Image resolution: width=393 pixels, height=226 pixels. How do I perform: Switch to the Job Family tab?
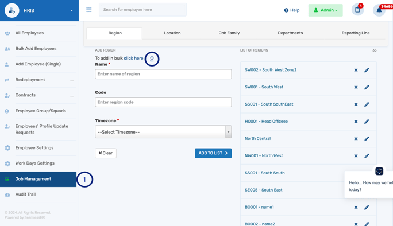click(229, 33)
